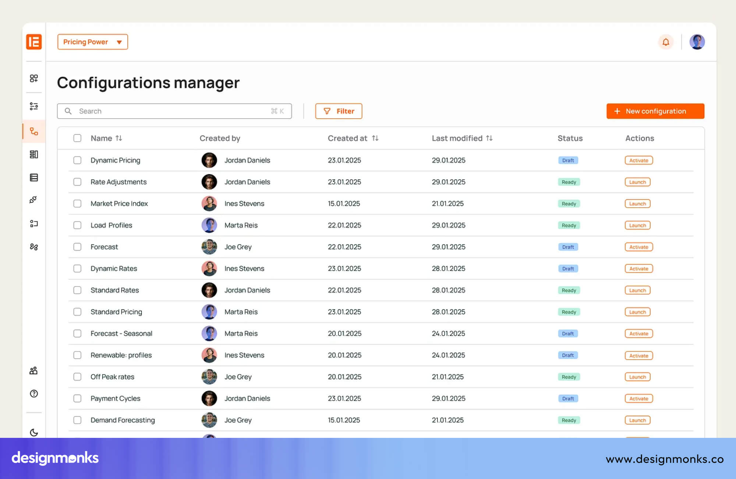736x479 pixels.
Task: Open the help question mark icon
Action: [34, 394]
